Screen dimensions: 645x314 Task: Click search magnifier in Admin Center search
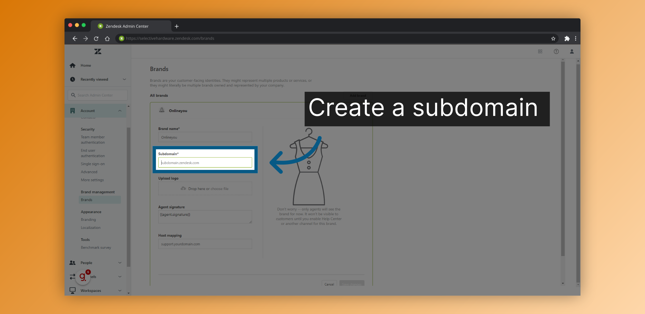73,95
